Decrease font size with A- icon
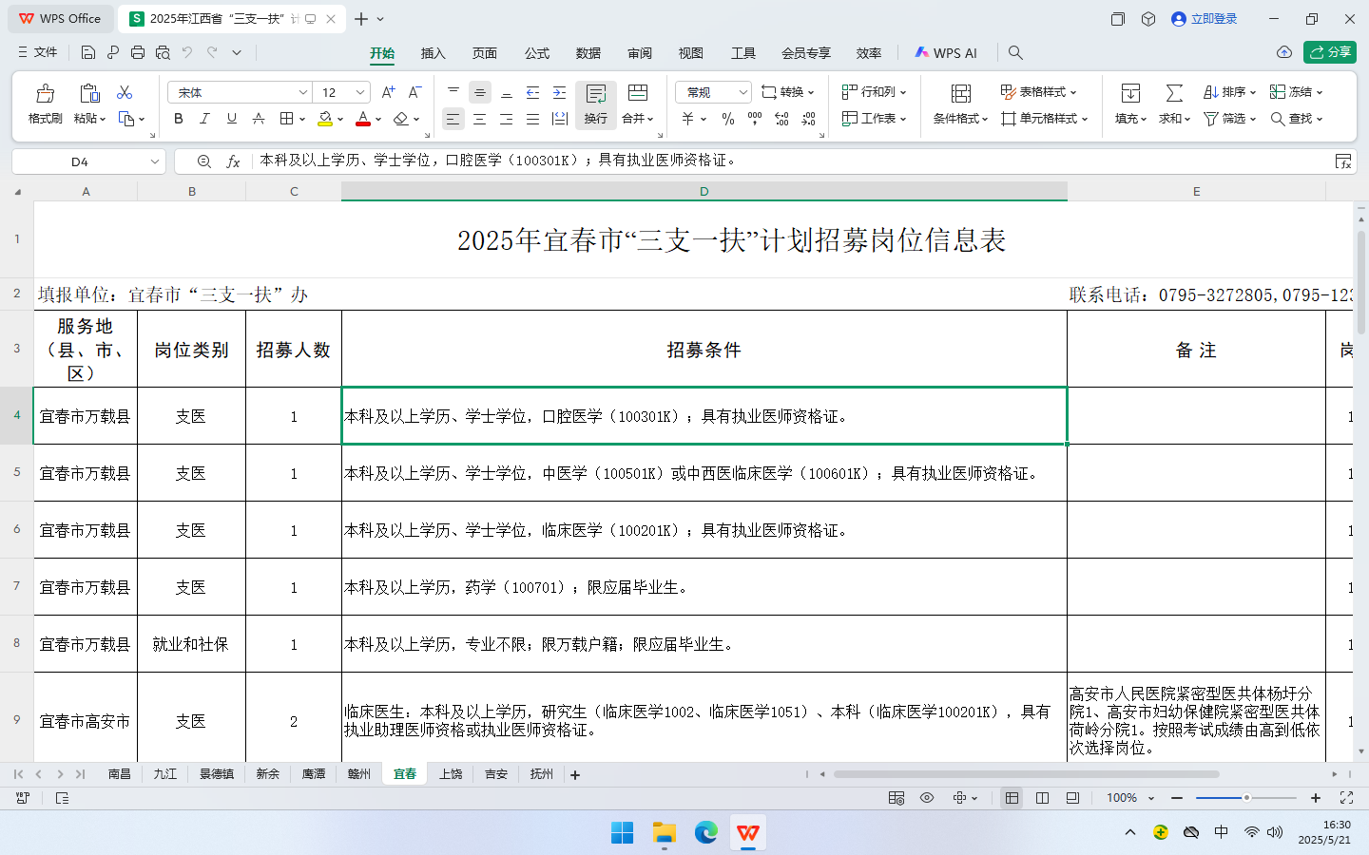 click(x=415, y=92)
